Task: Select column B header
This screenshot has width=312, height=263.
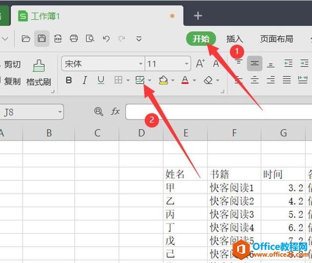Action: [x=49, y=133]
